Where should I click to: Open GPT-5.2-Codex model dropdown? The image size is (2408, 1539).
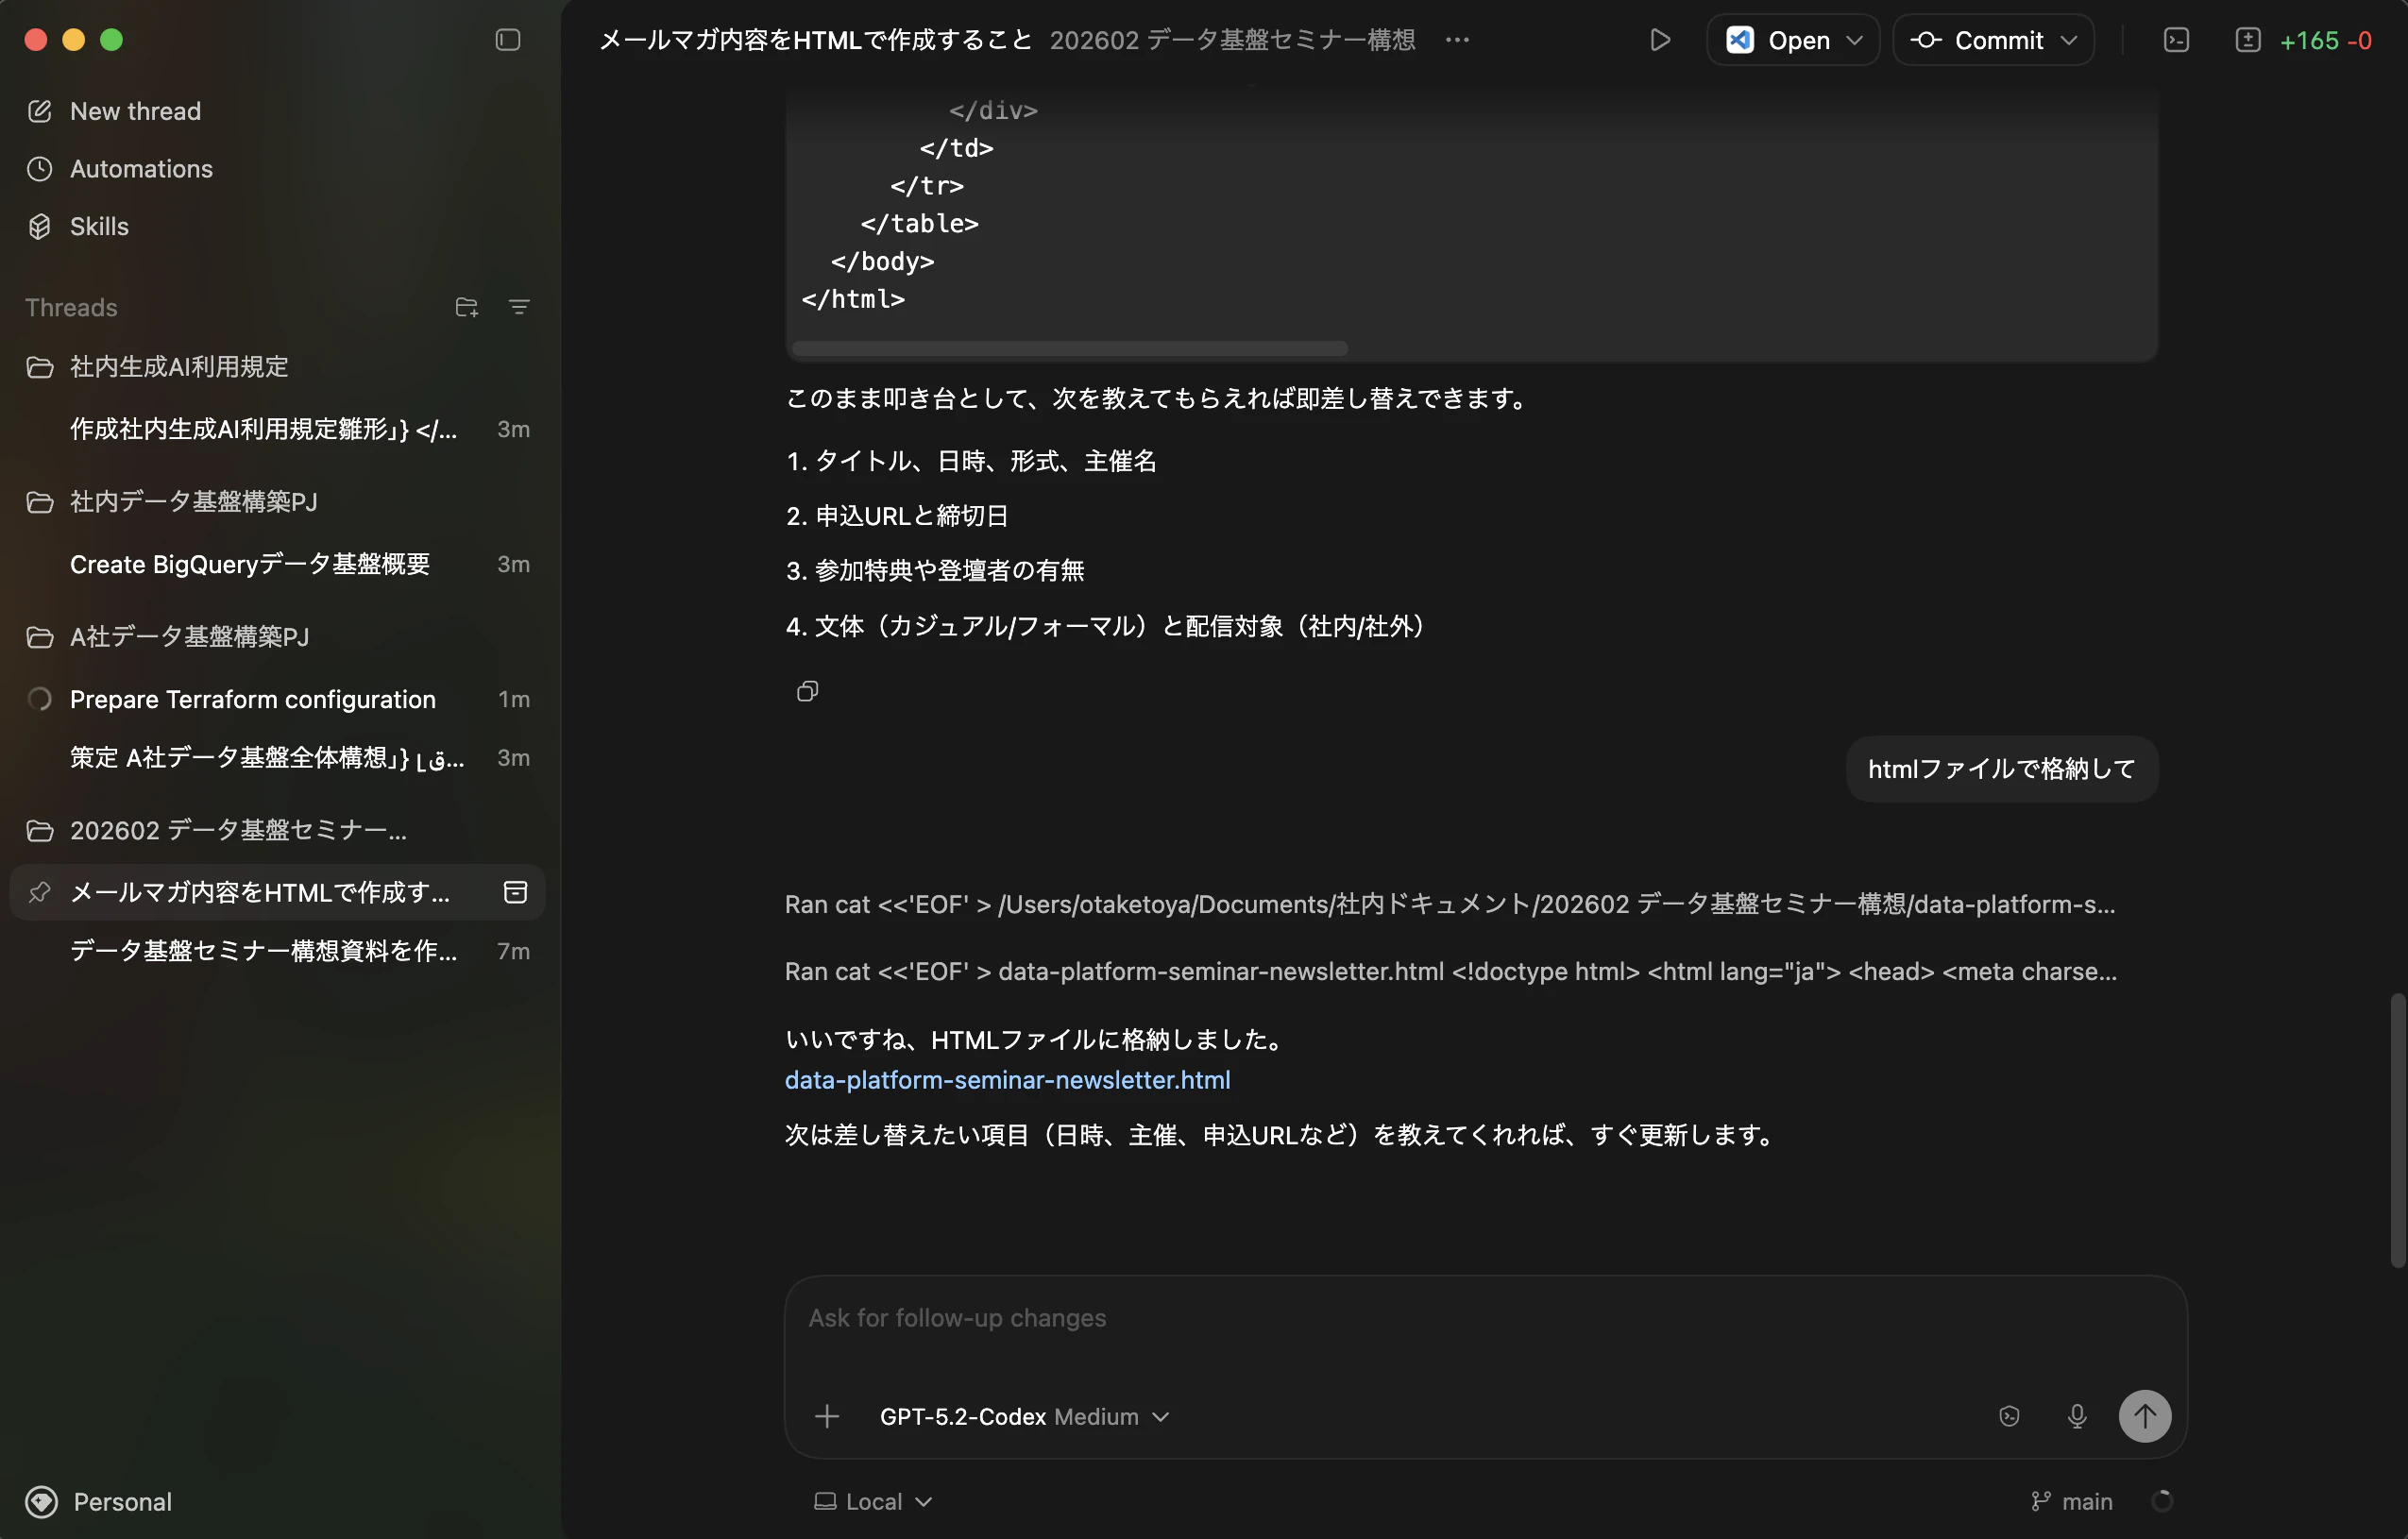point(1024,1416)
